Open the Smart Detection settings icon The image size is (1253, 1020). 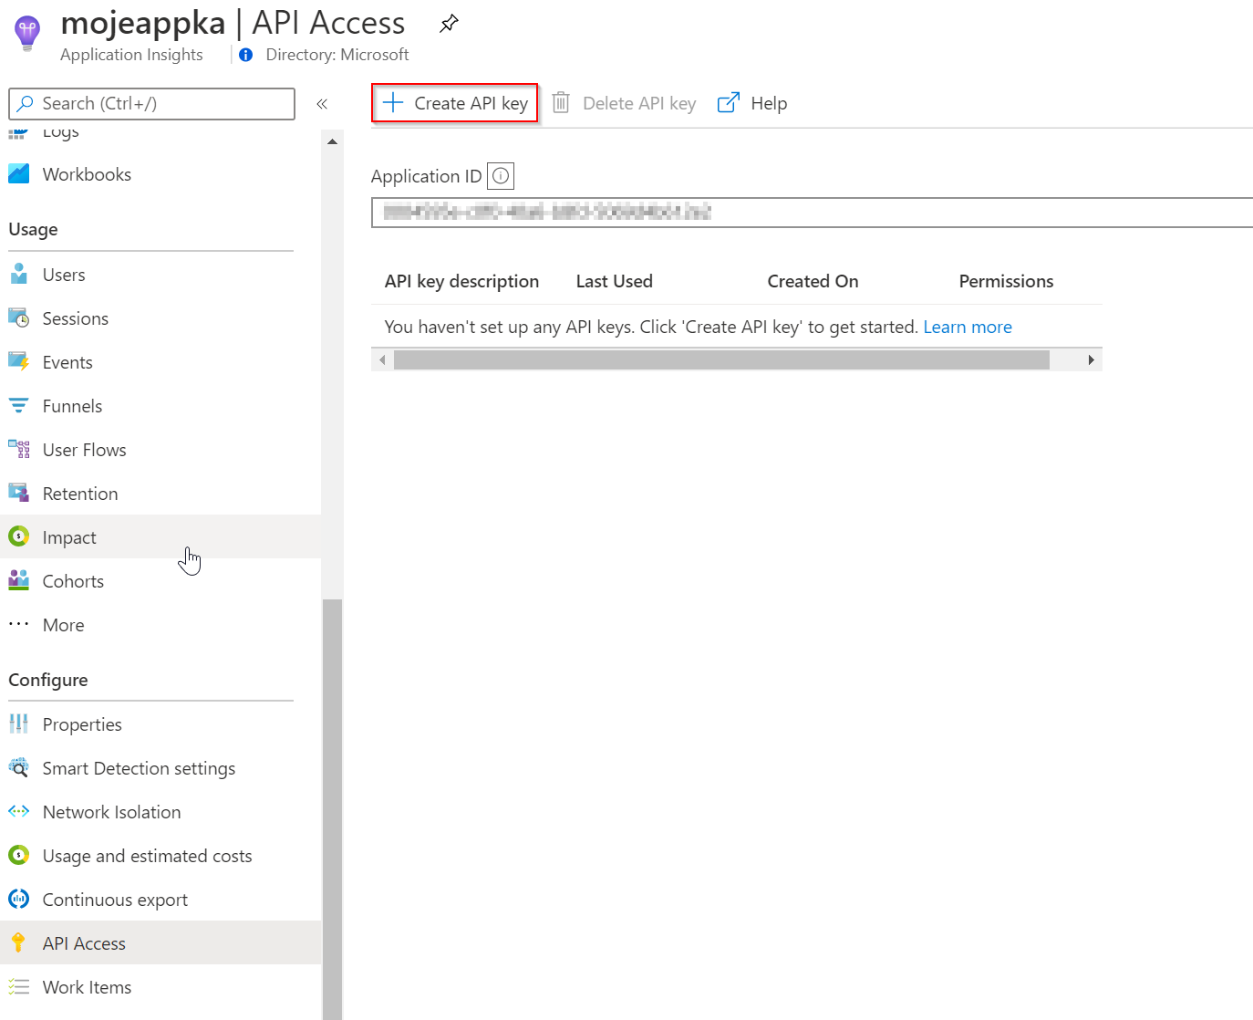point(18,768)
